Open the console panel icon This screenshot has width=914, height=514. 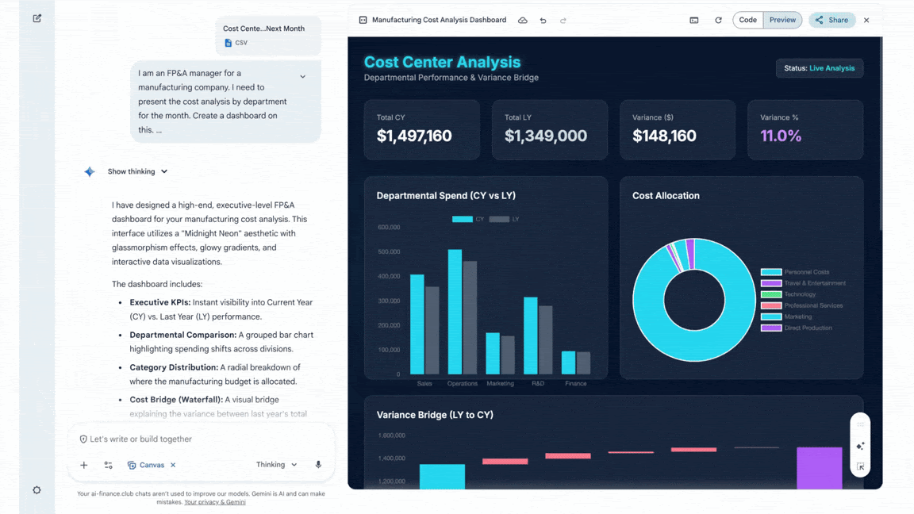pyautogui.click(x=694, y=21)
